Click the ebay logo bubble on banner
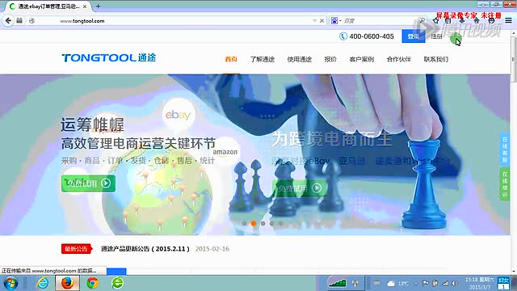 point(179,115)
